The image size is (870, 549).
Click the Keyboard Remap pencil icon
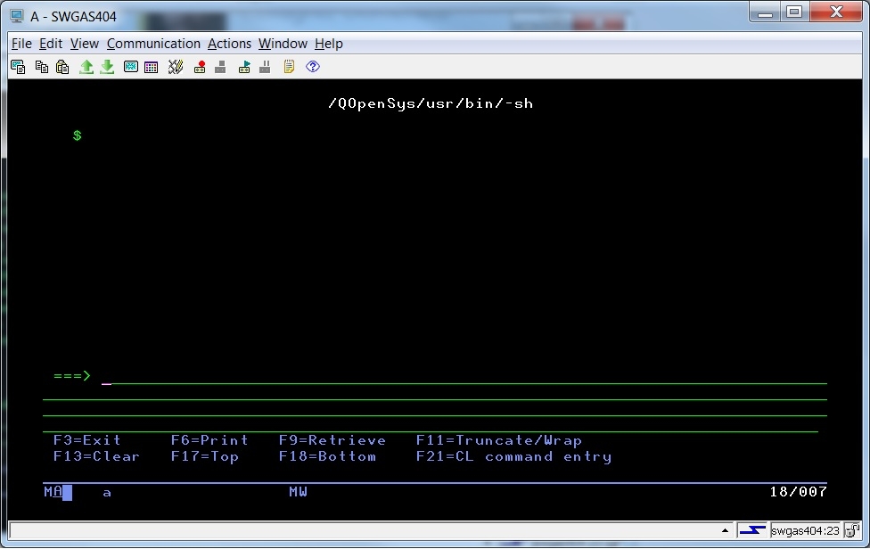176,67
